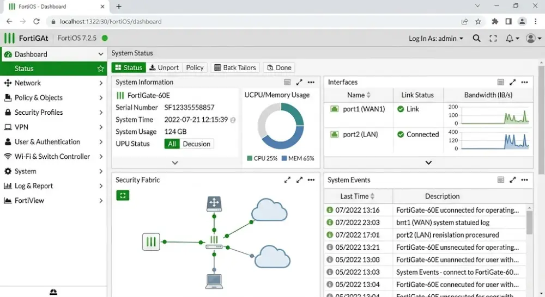Select the upper cloud in topology
Screen dimensions: 545x297
[x=269, y=209]
